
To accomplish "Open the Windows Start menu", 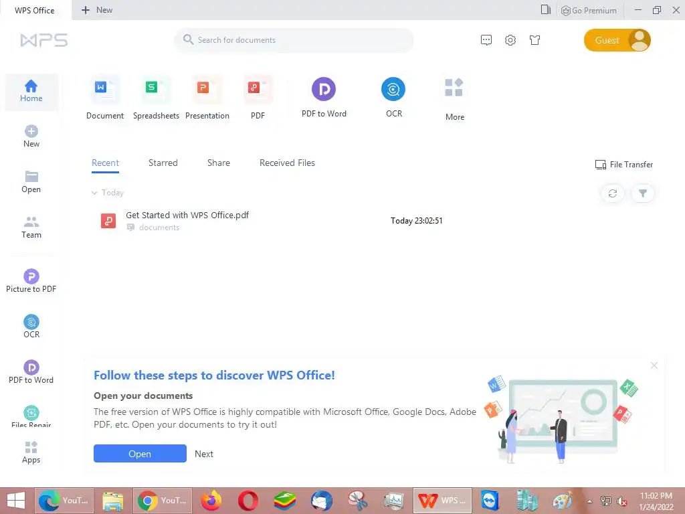I will pyautogui.click(x=16, y=501).
